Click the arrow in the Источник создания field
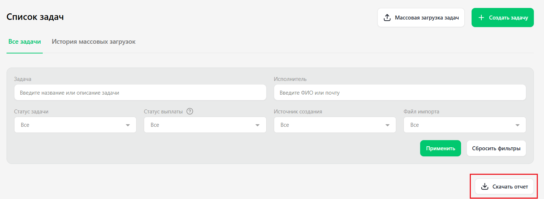544x199 pixels. tap(388, 125)
